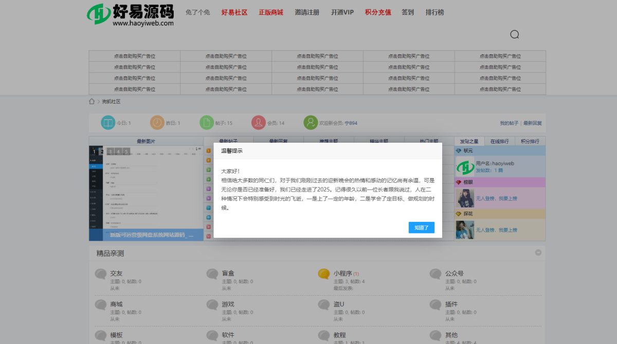Open 我的帖子 link
The image size is (617, 344).
509,123
